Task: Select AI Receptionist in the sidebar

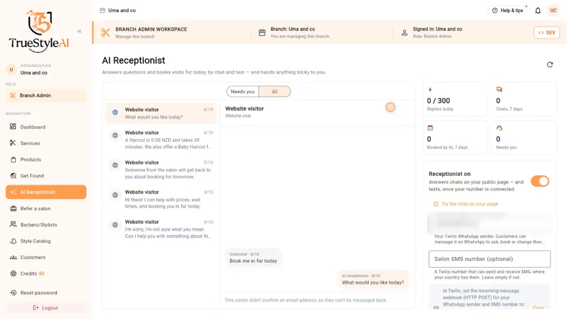Action: pyautogui.click(x=46, y=192)
